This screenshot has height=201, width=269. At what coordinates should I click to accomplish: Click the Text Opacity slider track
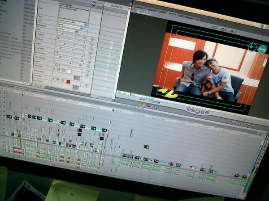pyautogui.click(x=62, y=62)
